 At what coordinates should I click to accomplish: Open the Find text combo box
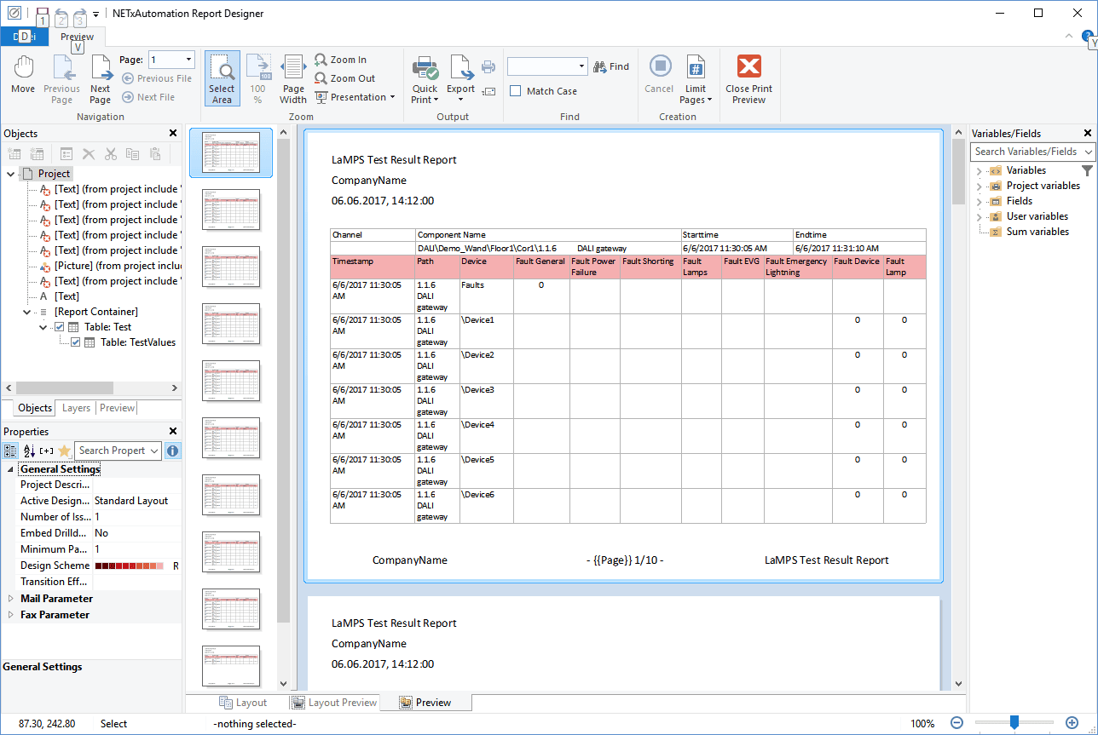pos(547,66)
